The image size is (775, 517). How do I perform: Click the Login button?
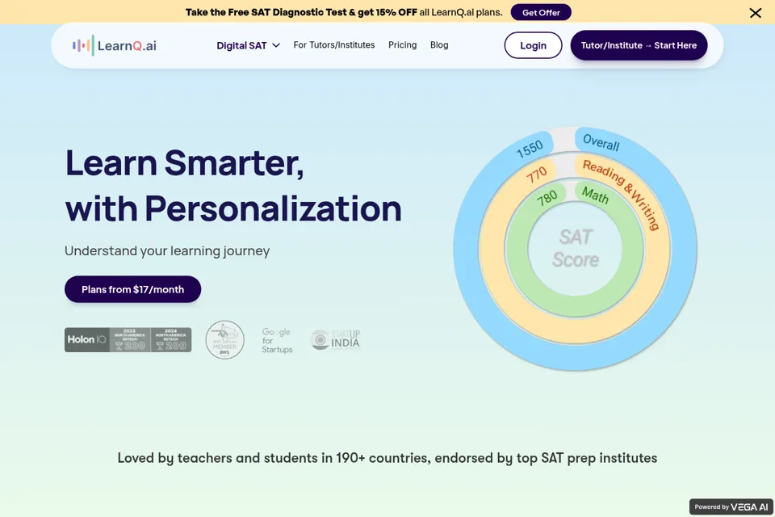click(533, 45)
